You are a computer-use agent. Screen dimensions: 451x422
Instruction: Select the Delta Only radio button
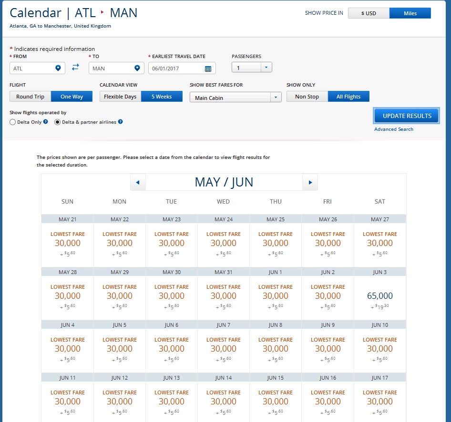coord(13,122)
